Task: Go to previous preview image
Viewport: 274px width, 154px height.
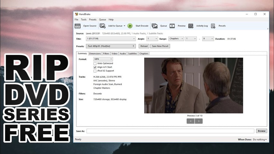Action: tap(190, 121)
